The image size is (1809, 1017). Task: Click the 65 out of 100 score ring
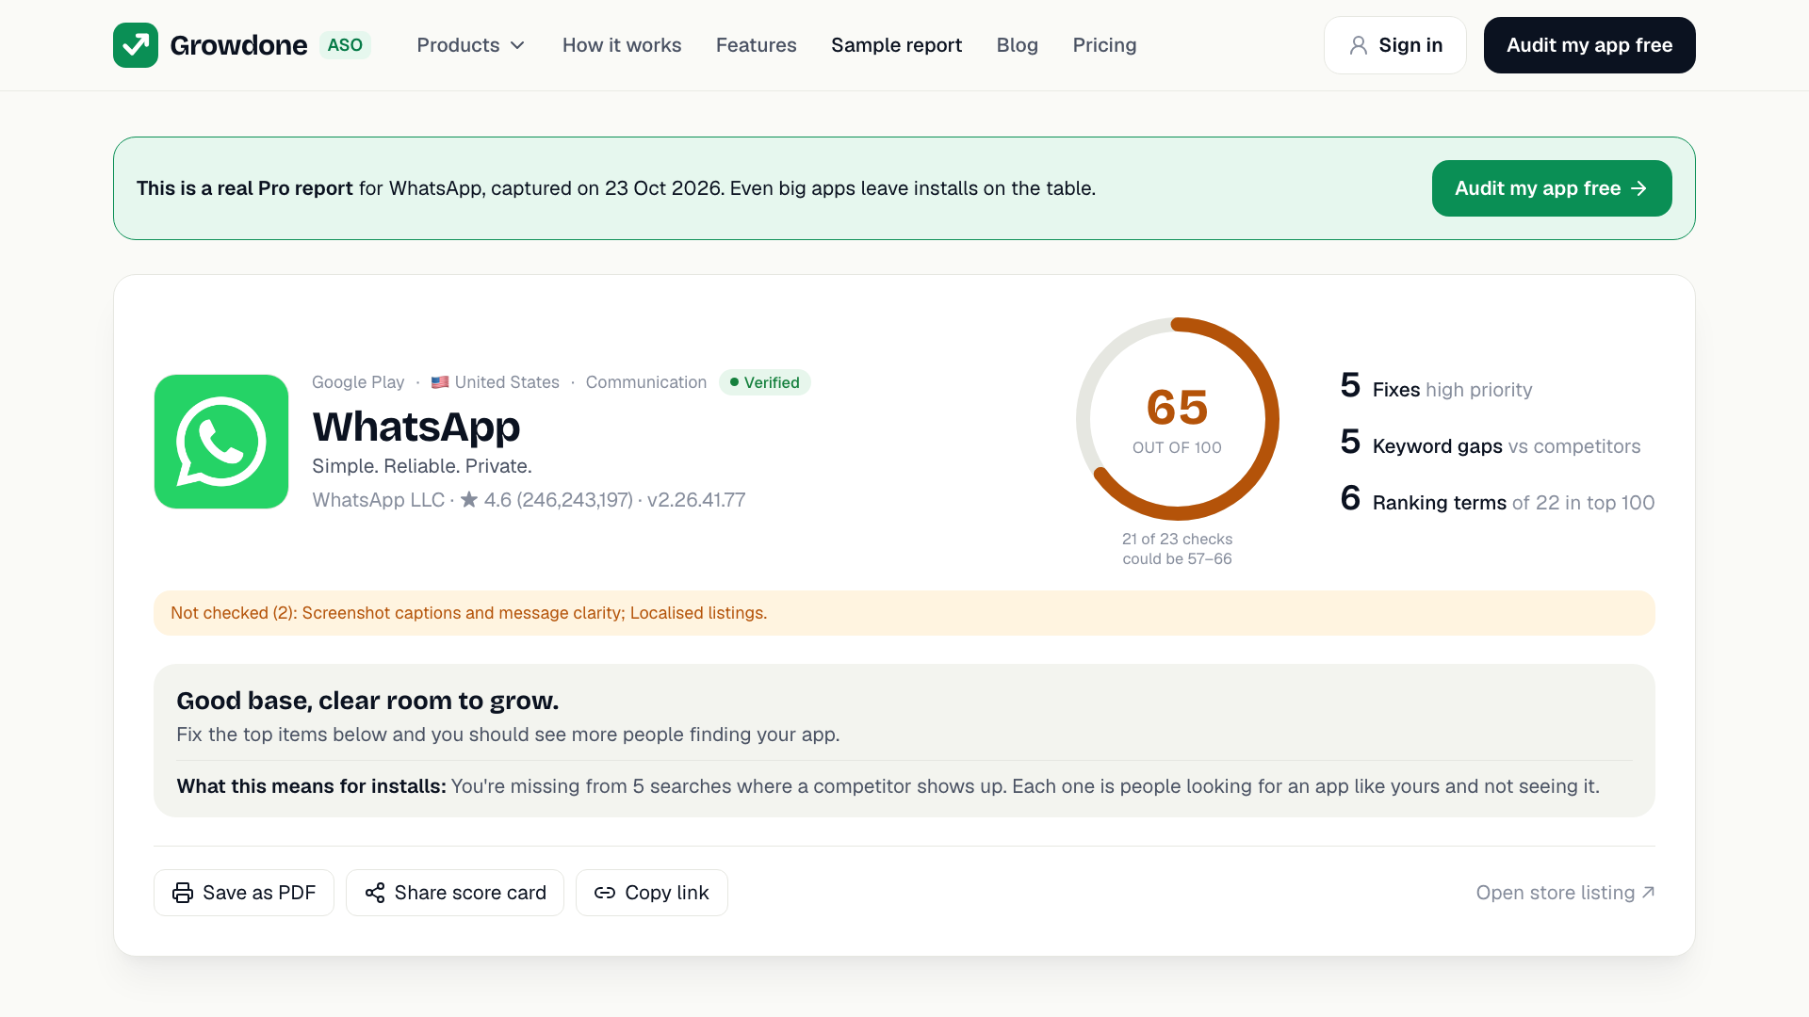pyautogui.click(x=1178, y=419)
